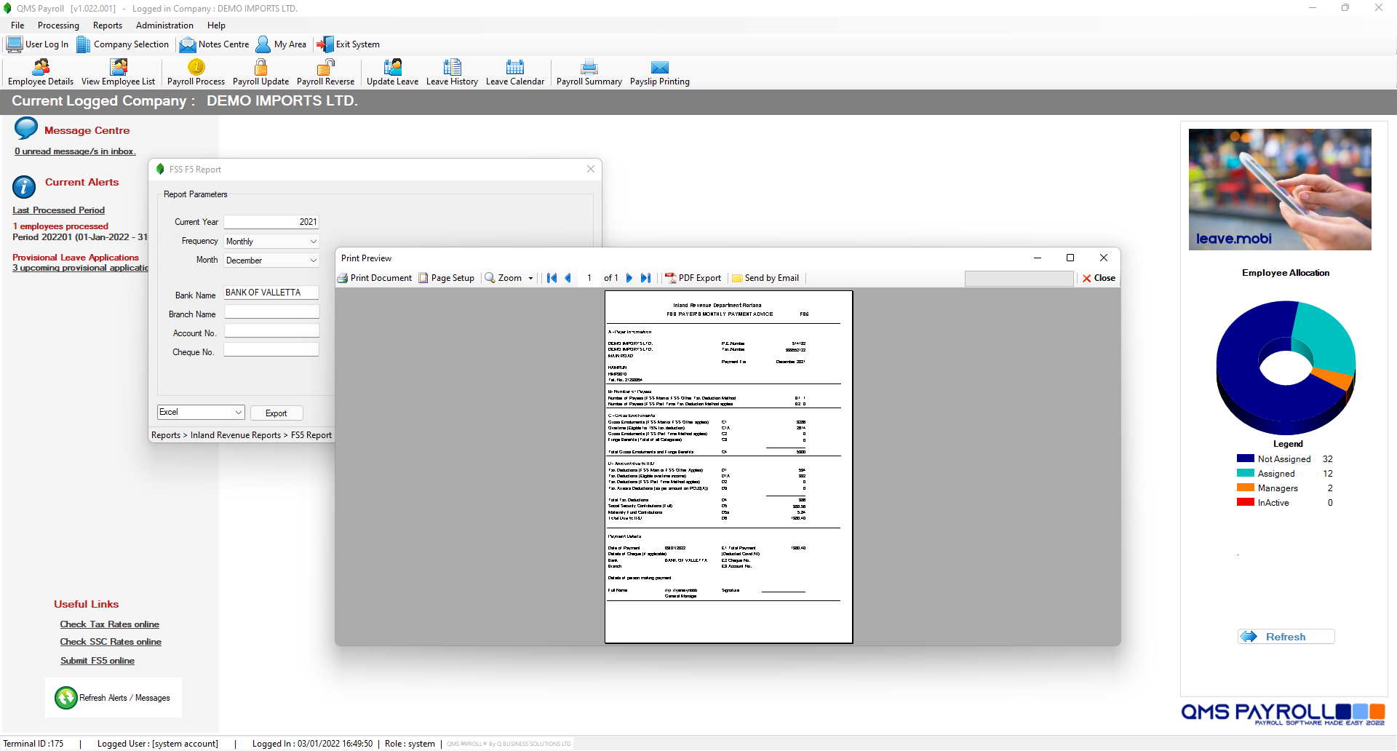Click the Bank Name input field

pyautogui.click(x=271, y=293)
